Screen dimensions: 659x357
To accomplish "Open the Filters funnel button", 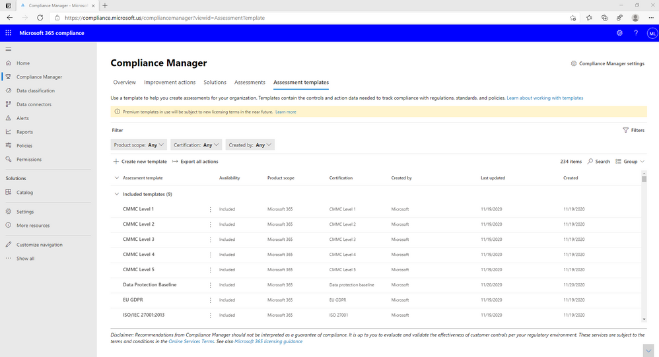I will coord(633,130).
